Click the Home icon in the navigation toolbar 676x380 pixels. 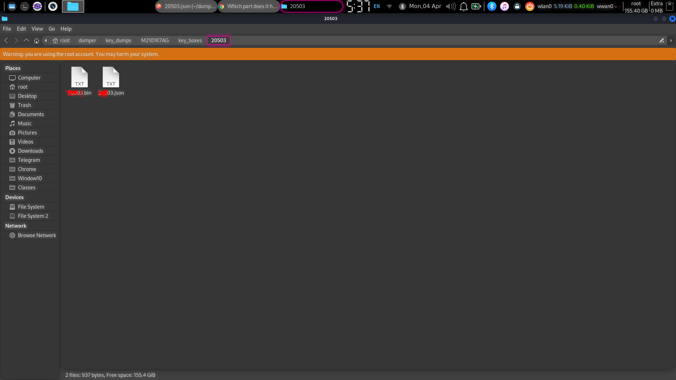36,40
